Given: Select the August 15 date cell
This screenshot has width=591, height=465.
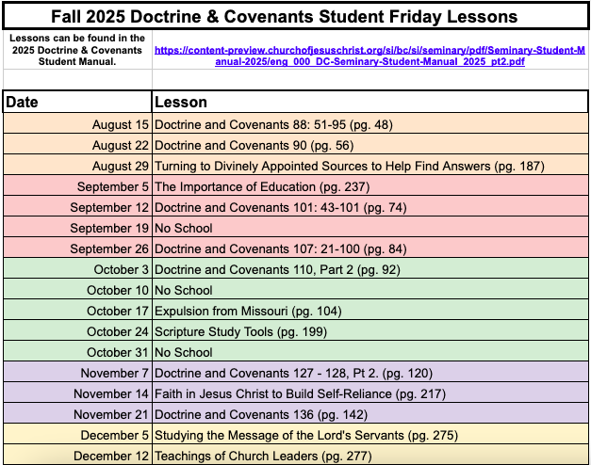Looking at the screenshot, I should coord(77,124).
